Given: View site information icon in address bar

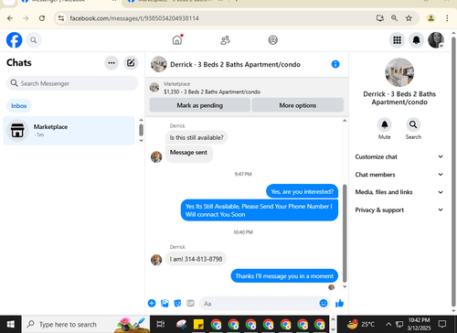Looking at the screenshot, I should click(61, 18).
